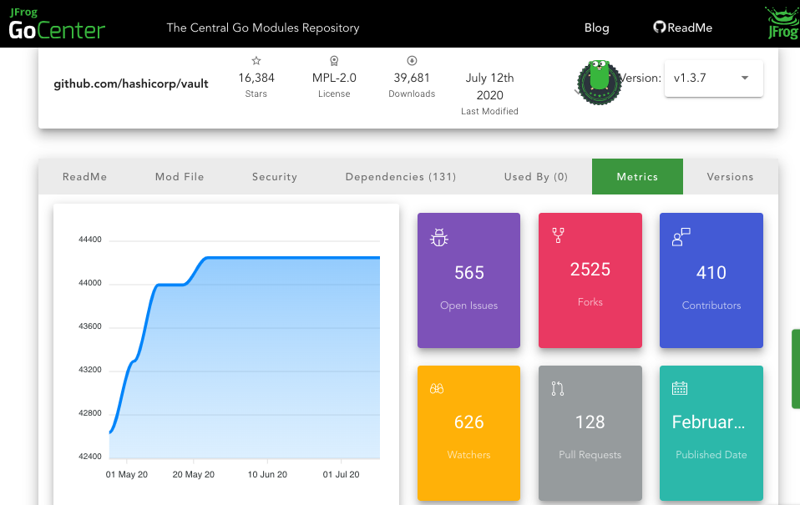This screenshot has width=800, height=505.
Task: Click the 39,681 downloads value
Action: 412,78
